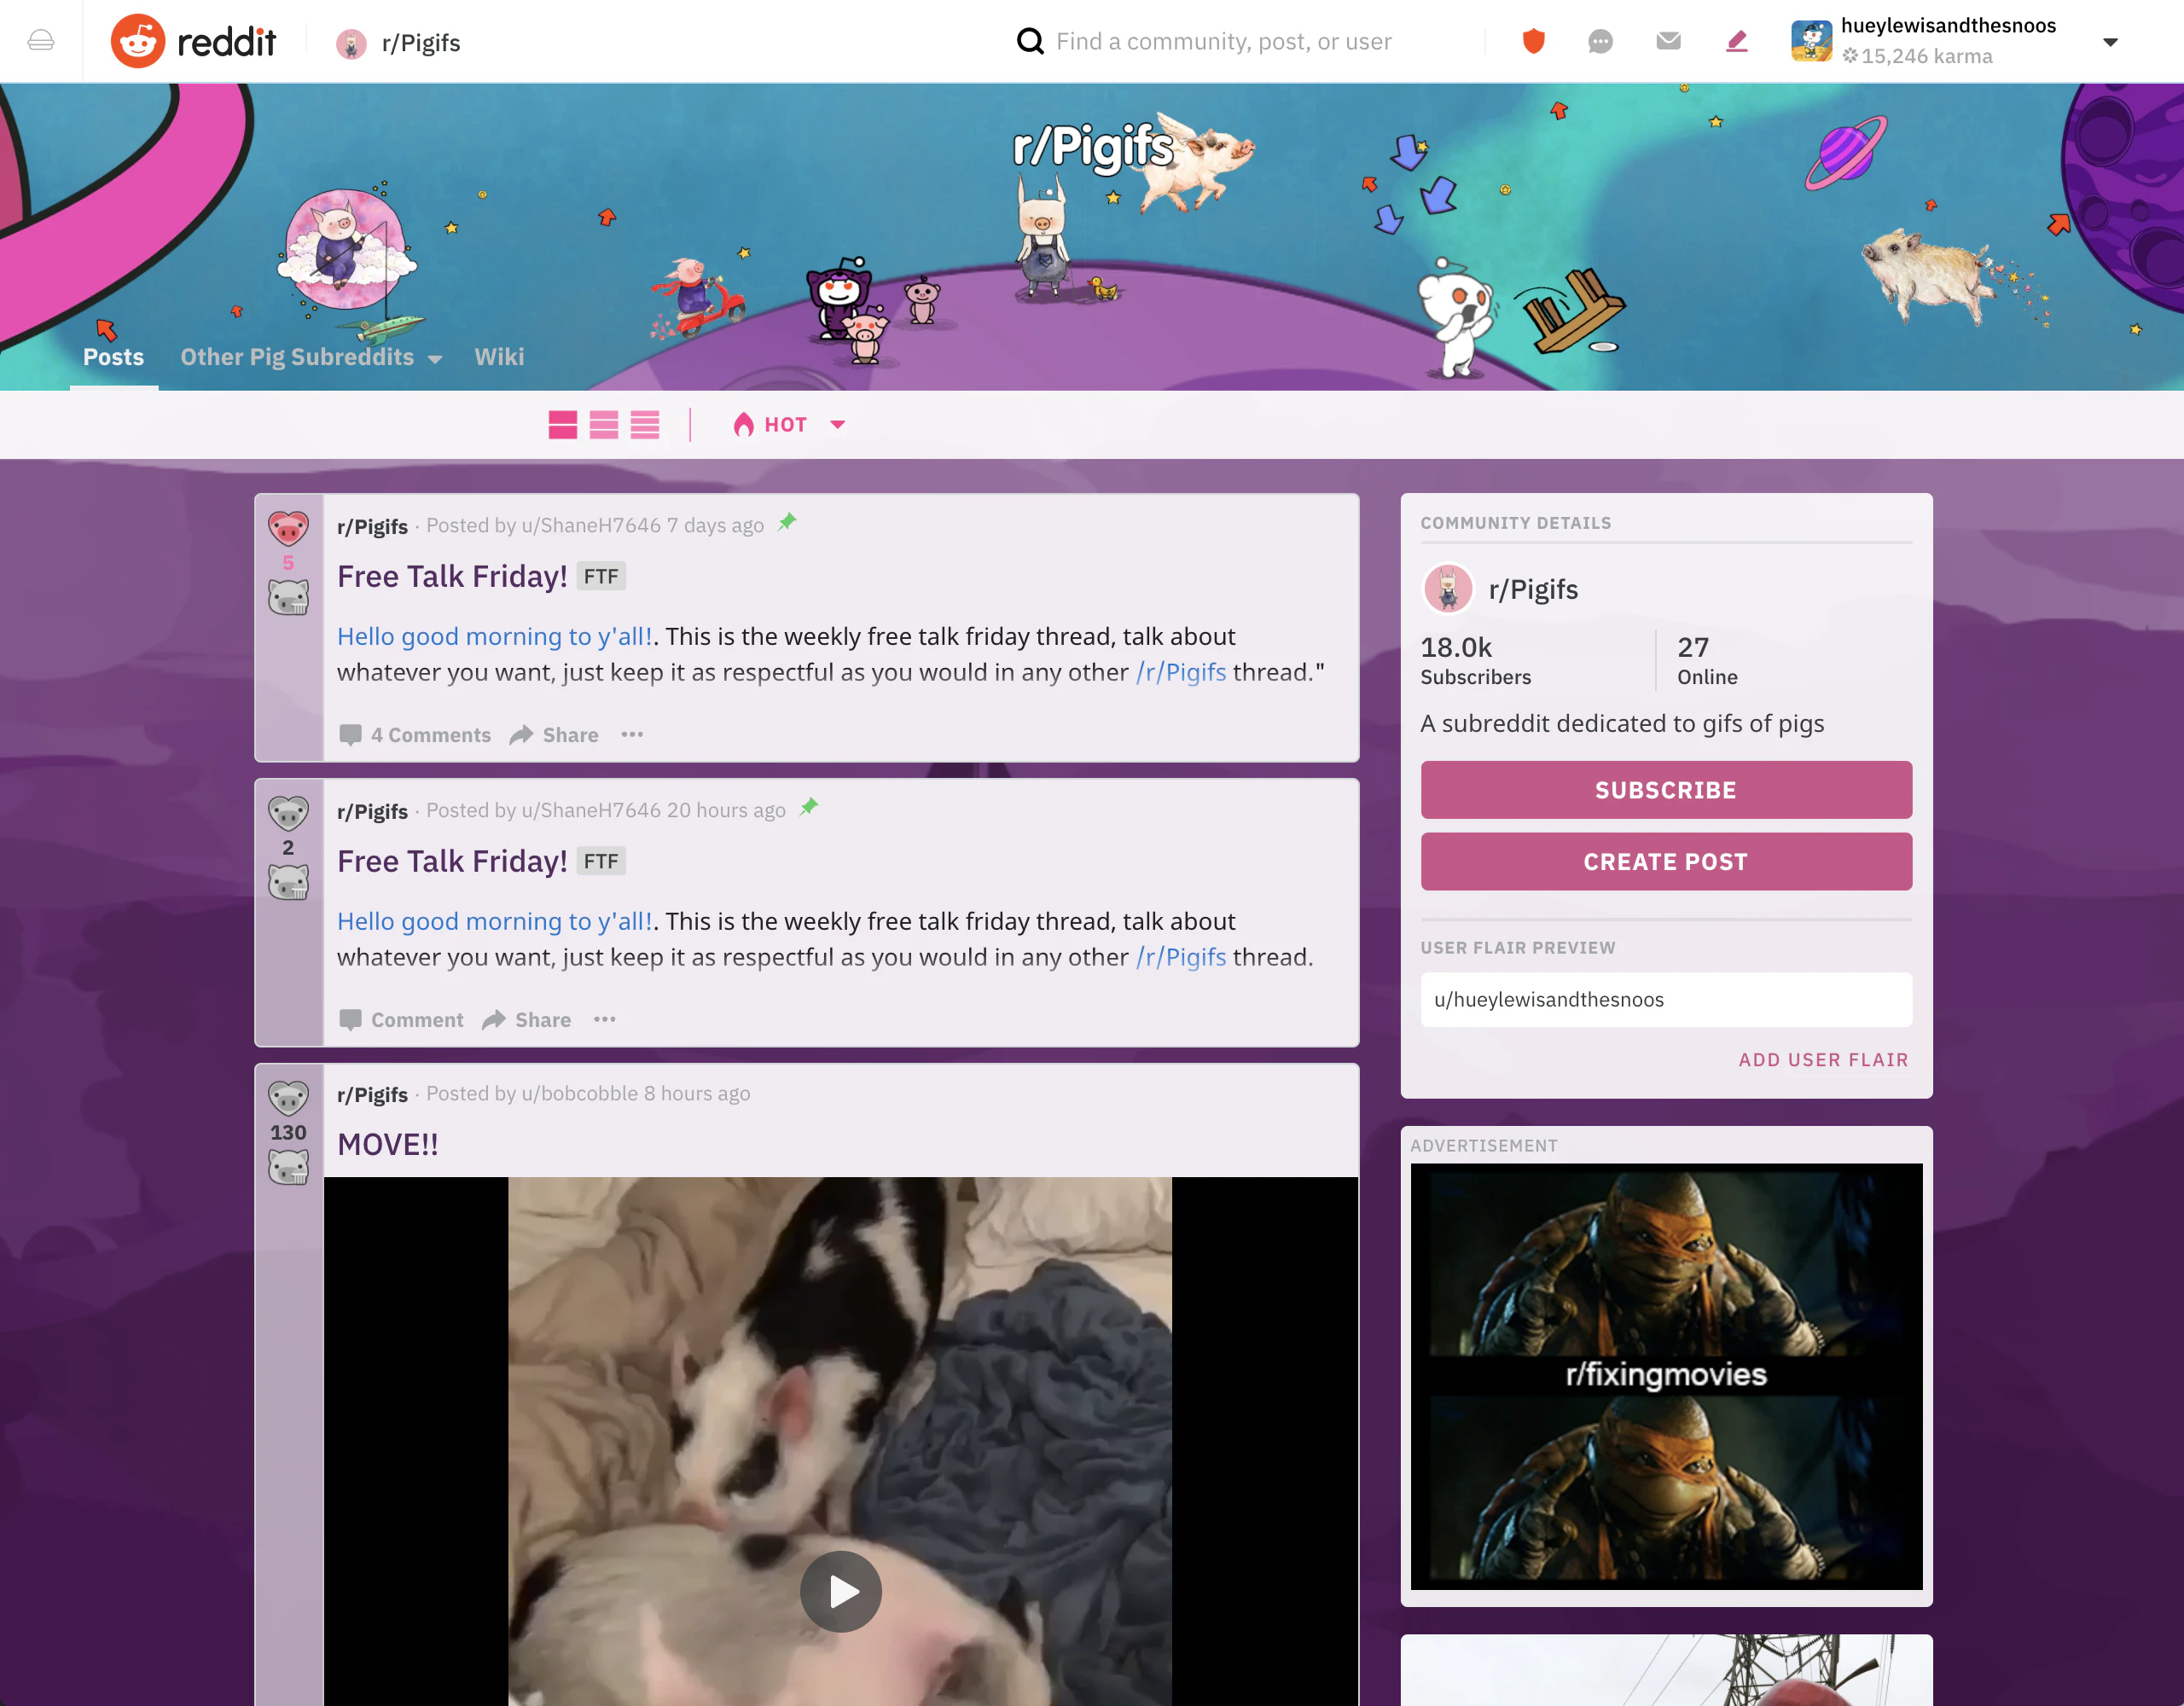This screenshot has width=2184, height=1706.
Task: Open the create post pencil icon
Action: [1737, 41]
